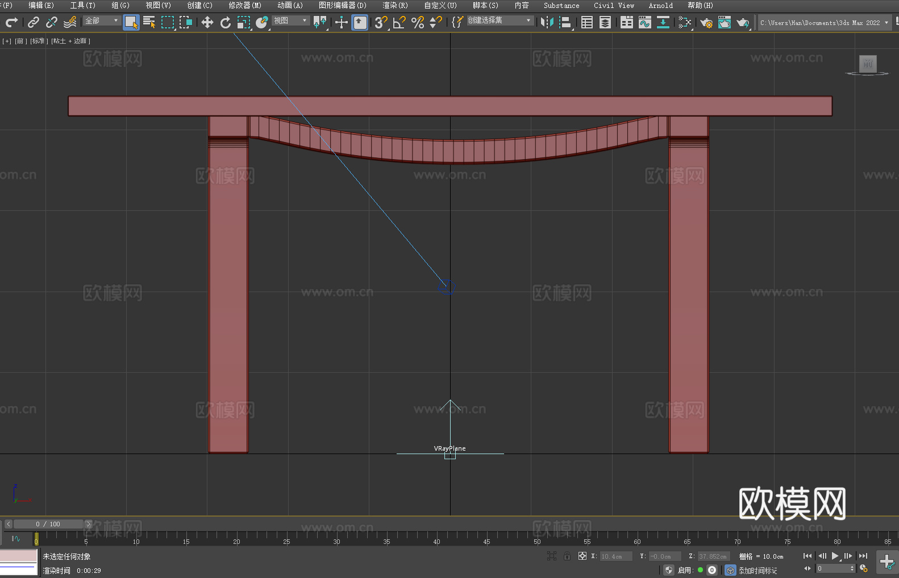The image size is (899, 578).
Task: Open the selection filter 全部 dropdown
Action: [102, 20]
